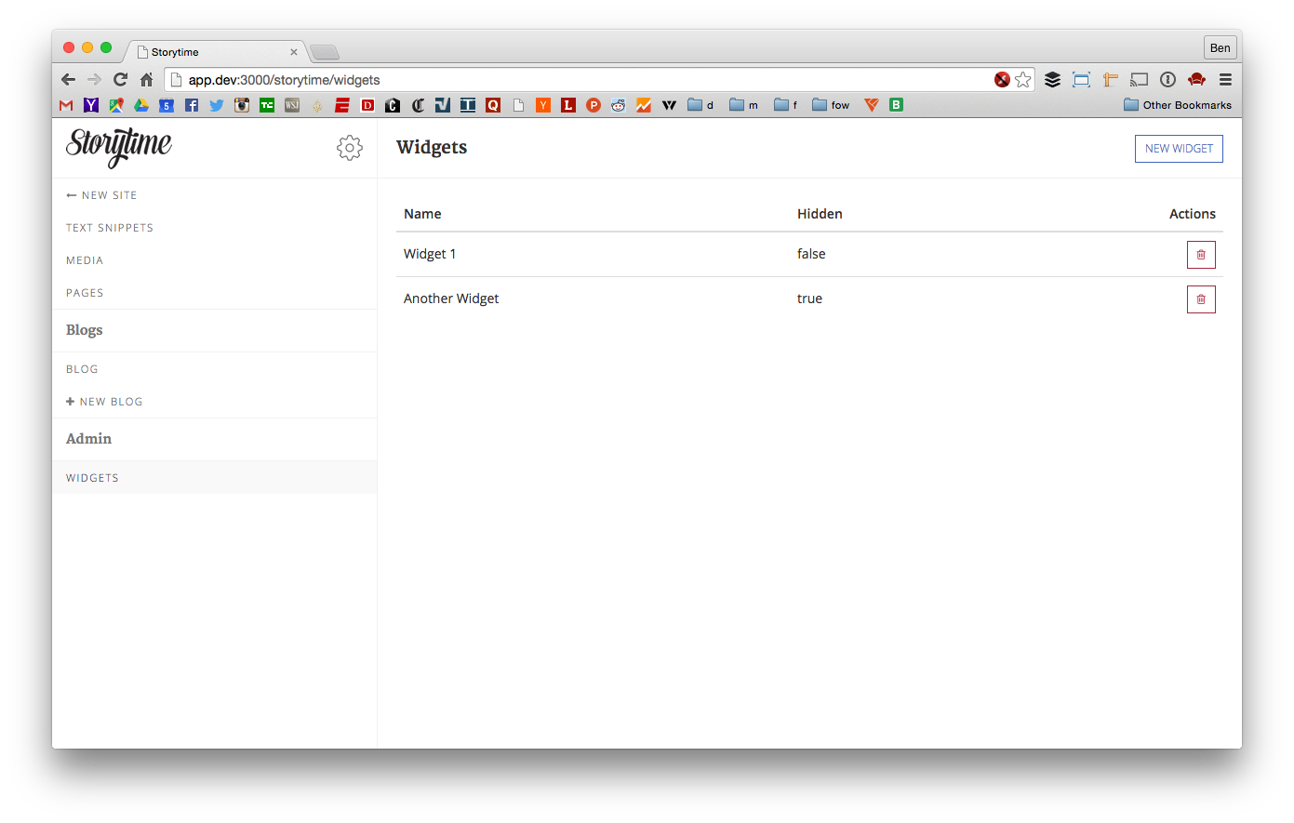Screen dimensions: 1294x823
Task: Click 'false' Hidden value for Widget 1
Action: click(x=811, y=254)
